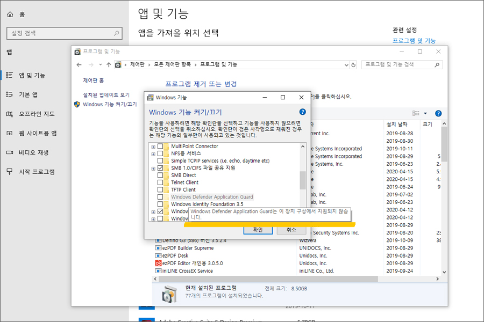
Task: Open Default apps (기본 앱) sidebar item
Action: 29,94
